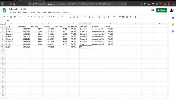
Task: Click the Insert chart icon
Action: 127,17
